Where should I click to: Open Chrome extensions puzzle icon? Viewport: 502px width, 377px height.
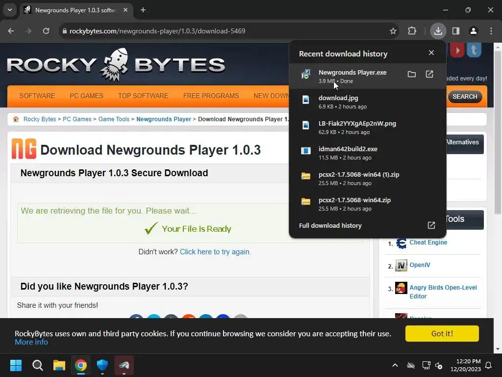pos(412,31)
